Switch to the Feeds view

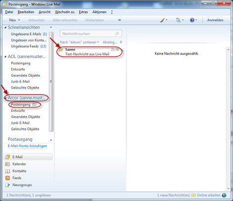coord(13,178)
